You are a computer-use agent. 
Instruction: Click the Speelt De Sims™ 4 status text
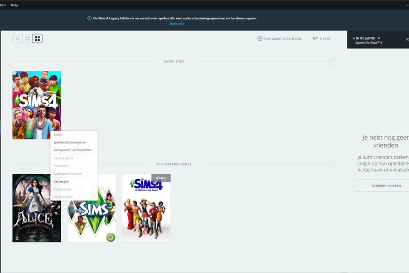click(369, 43)
